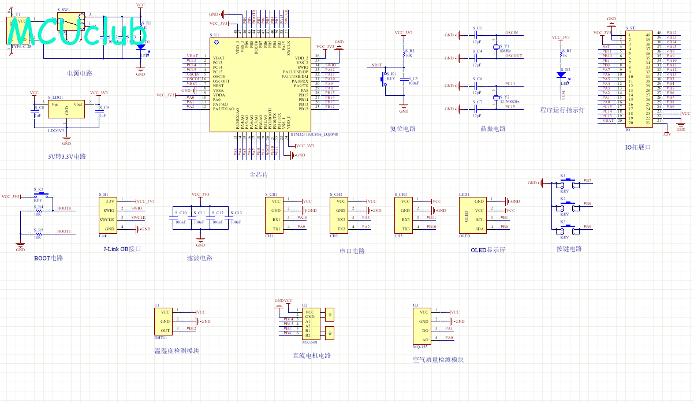Viewport: 694px width, 403px height.
Task: Select the S_C4 12pF capacitor
Action: (x=476, y=58)
